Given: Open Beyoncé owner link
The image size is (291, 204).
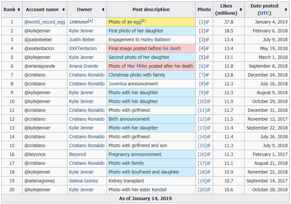Looking at the screenshot, I should [77, 154].
